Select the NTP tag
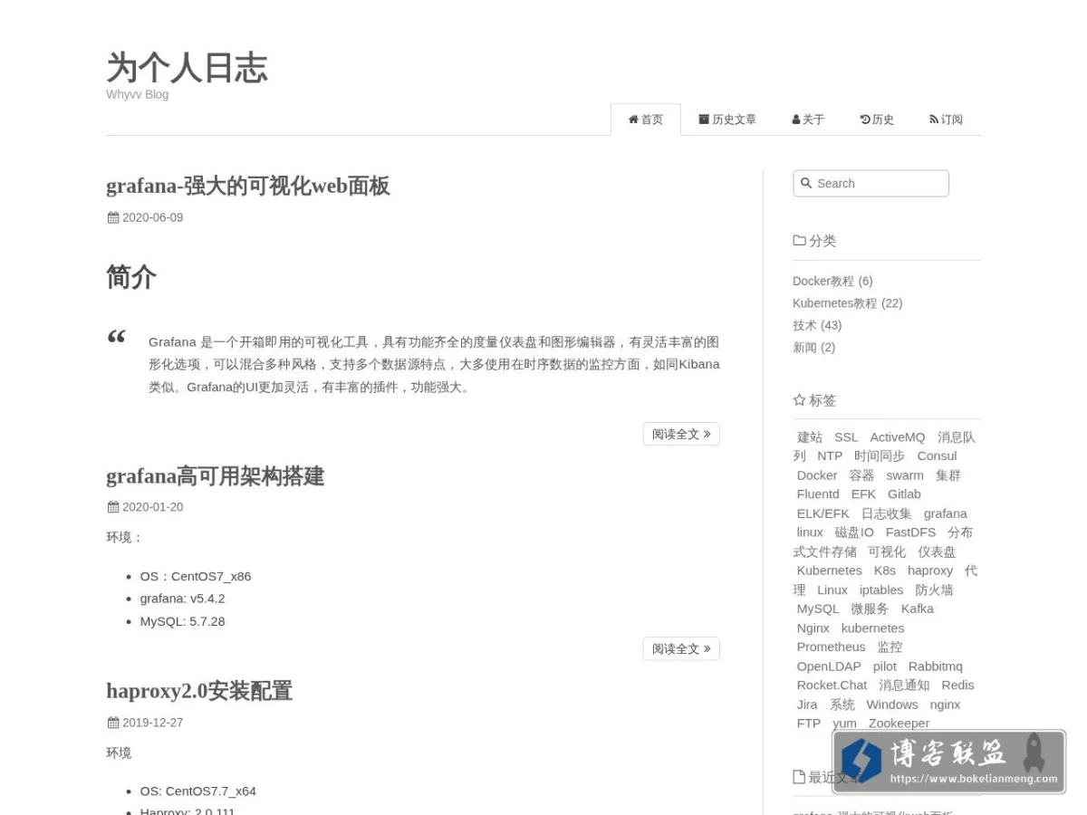This screenshot has width=1087, height=815. pyautogui.click(x=830, y=455)
